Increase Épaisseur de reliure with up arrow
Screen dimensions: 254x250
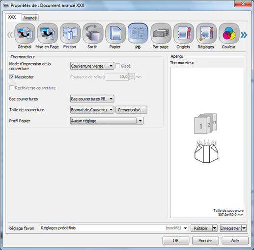[132, 75]
